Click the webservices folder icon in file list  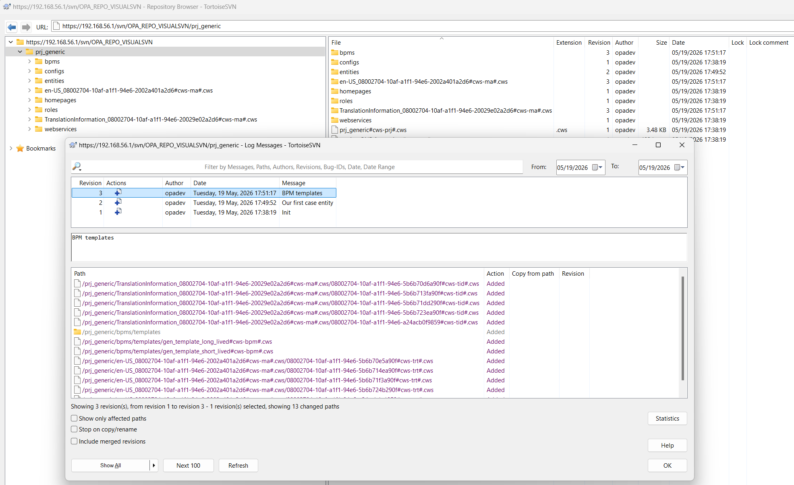pos(334,120)
